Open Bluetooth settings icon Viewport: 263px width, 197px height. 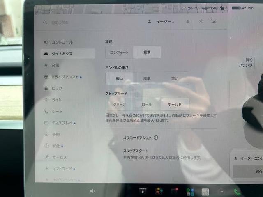click(201, 21)
